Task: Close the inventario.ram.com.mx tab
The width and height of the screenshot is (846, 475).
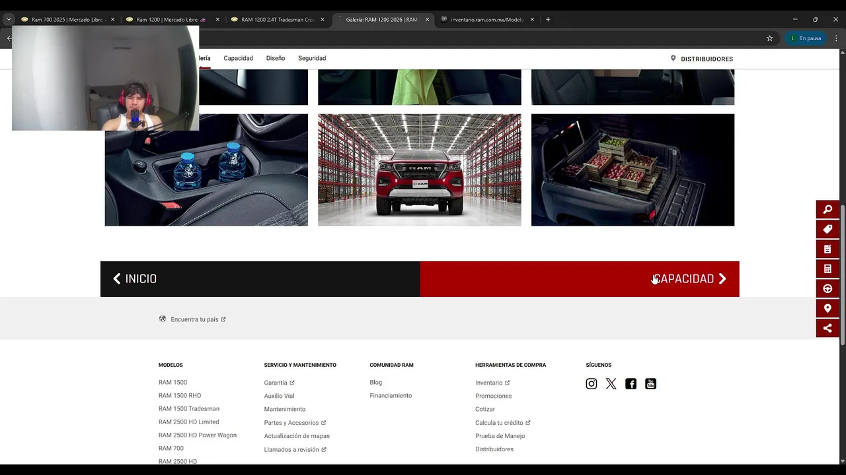Action: [532, 20]
